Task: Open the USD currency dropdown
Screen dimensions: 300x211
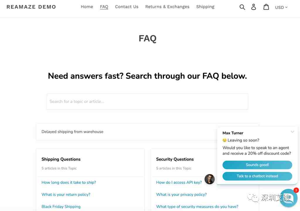Action: [x=281, y=7]
